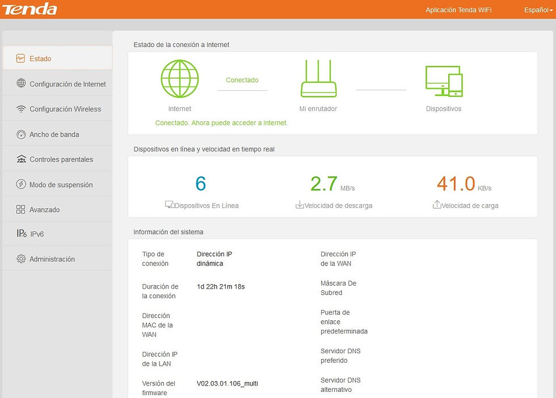Go to Ancho de banda section
The height and width of the screenshot is (398, 556).
pyautogui.click(x=57, y=134)
